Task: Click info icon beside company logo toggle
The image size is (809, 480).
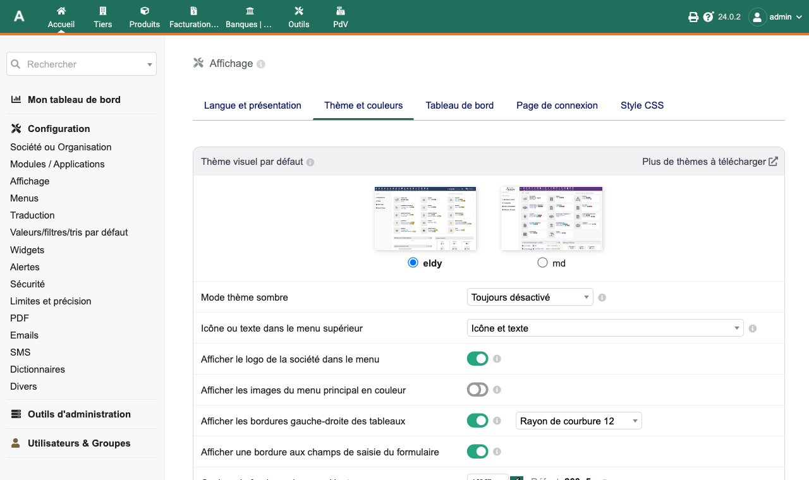Action: pyautogui.click(x=497, y=359)
